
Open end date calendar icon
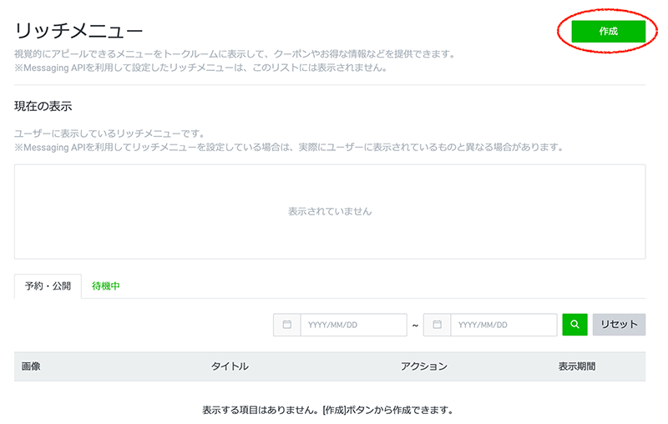437,325
